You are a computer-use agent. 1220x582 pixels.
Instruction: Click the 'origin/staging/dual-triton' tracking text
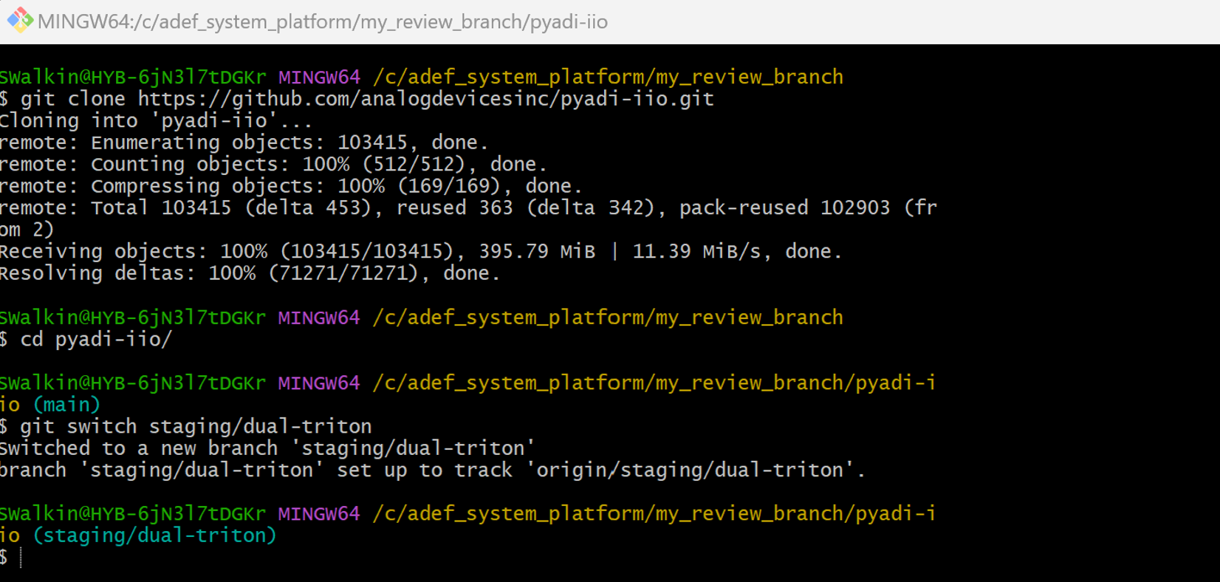(694, 470)
